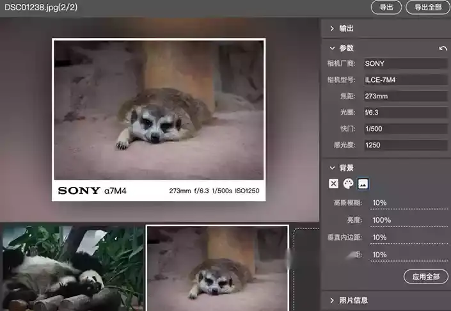Screen dimensions: 451x311
Task: Expand the 照片信息 section
Action: point(332,300)
